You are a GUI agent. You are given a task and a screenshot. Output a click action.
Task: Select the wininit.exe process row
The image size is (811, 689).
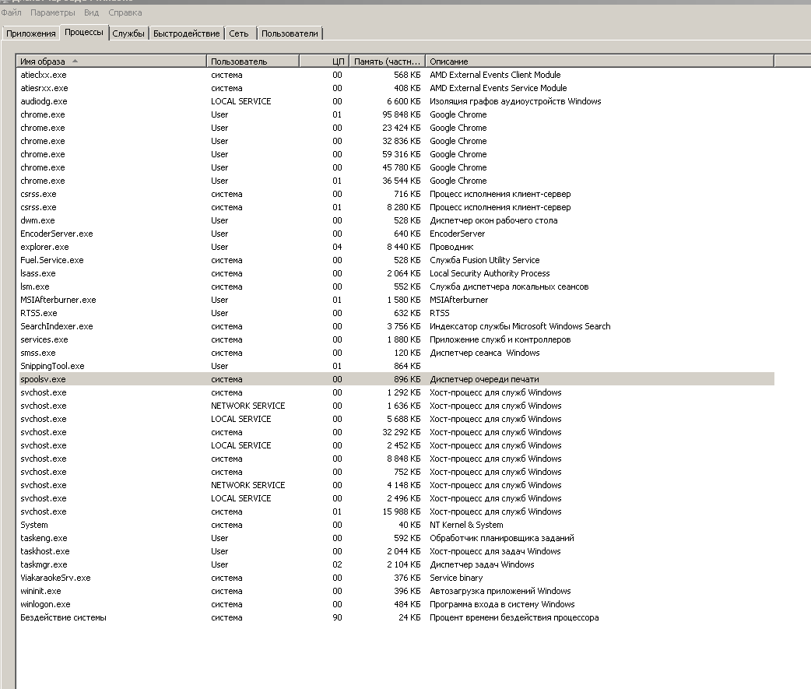pyautogui.click(x=397, y=591)
